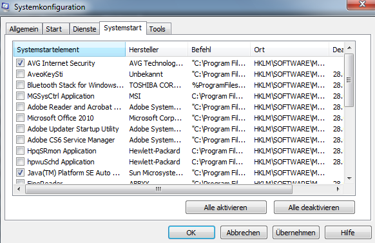Screen dimensions: 375x243
Task: Sort by Hersteller column header
Action: tap(157, 50)
